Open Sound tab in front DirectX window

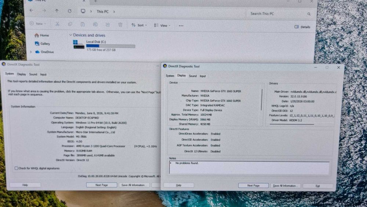pyautogui.click(x=193, y=76)
